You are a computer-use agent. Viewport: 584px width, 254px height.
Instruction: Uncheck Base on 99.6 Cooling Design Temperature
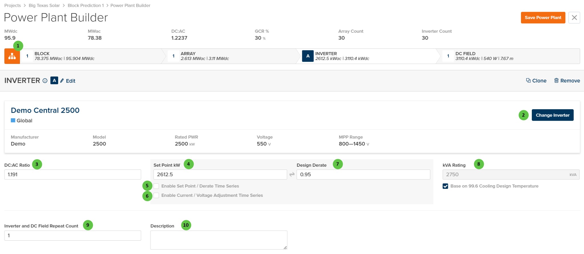tap(445, 186)
